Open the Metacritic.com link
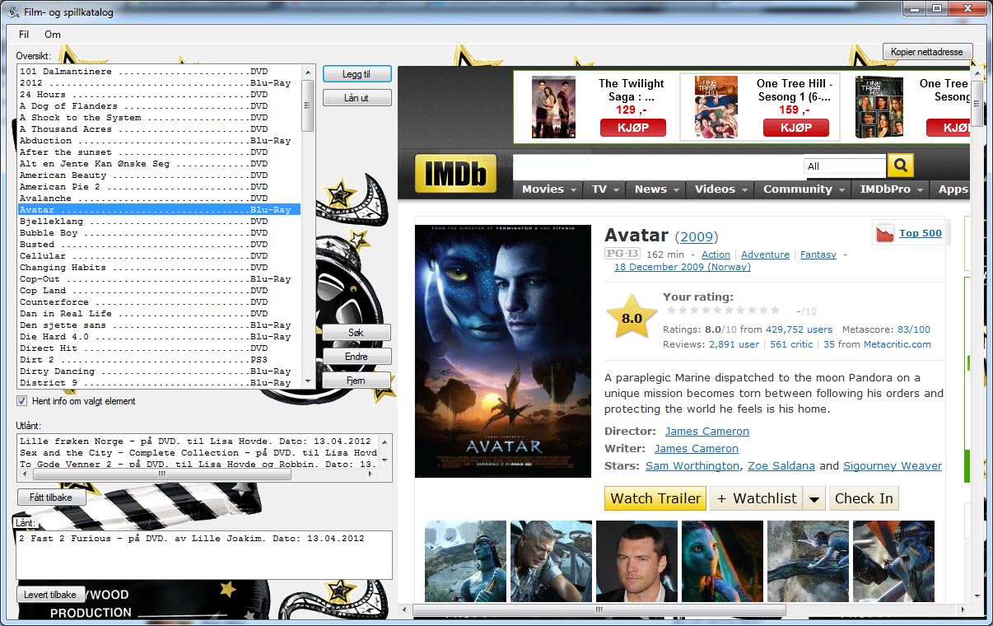Screen dimensions: 993x626 [x=897, y=344]
